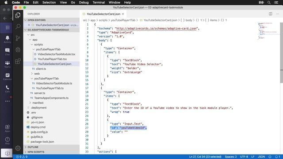Open the Explorer view in activity bar
Image resolution: width=283 pixels, height=159 pixels.
pyautogui.click(x=18, y=15)
